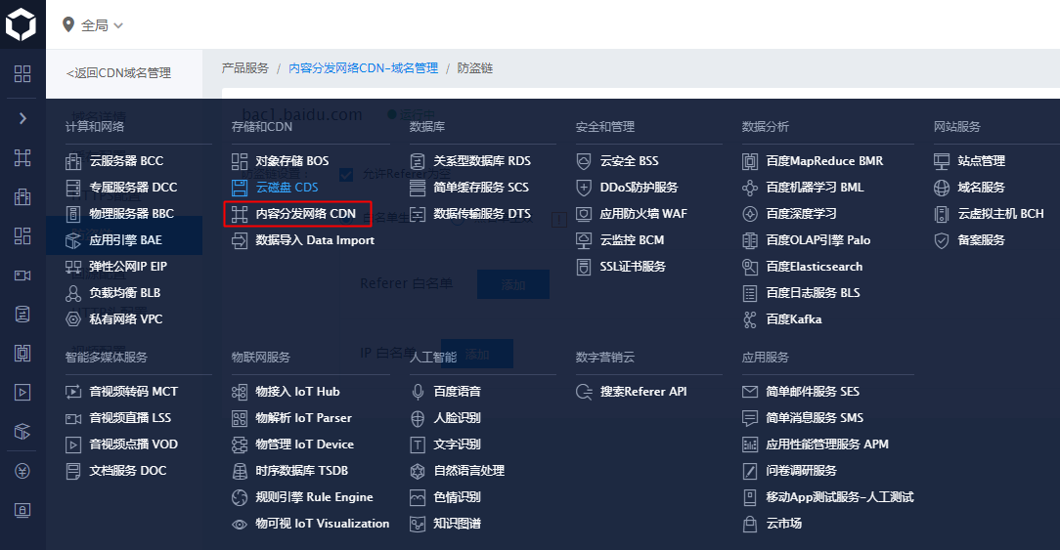Viewport: 1060px width, 550px height.
Task: Open 数据传输服务 DTS
Action: tap(482, 214)
